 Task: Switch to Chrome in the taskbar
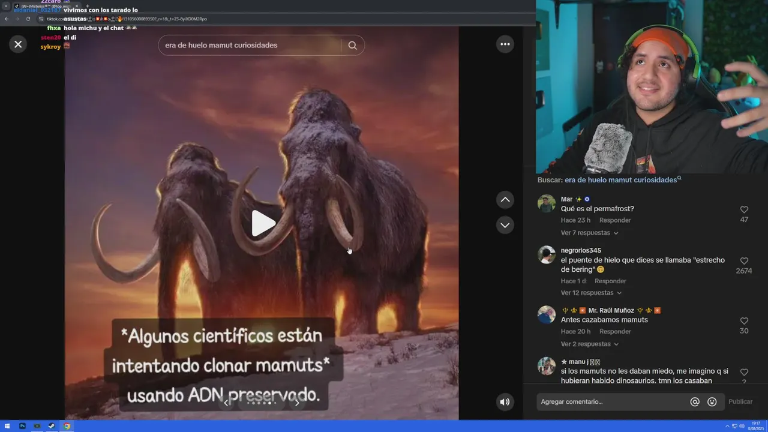pos(67,426)
